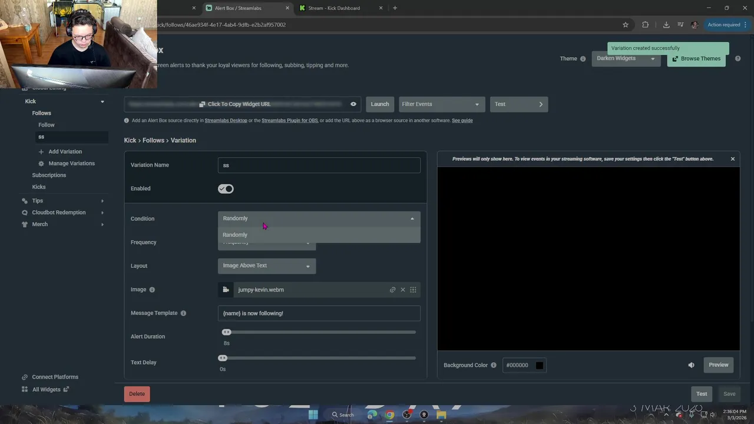Expand the Merch section in sidebar
The width and height of the screenshot is (754, 424).
coord(102,224)
